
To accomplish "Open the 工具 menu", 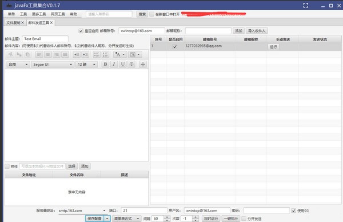I will point(23,14).
